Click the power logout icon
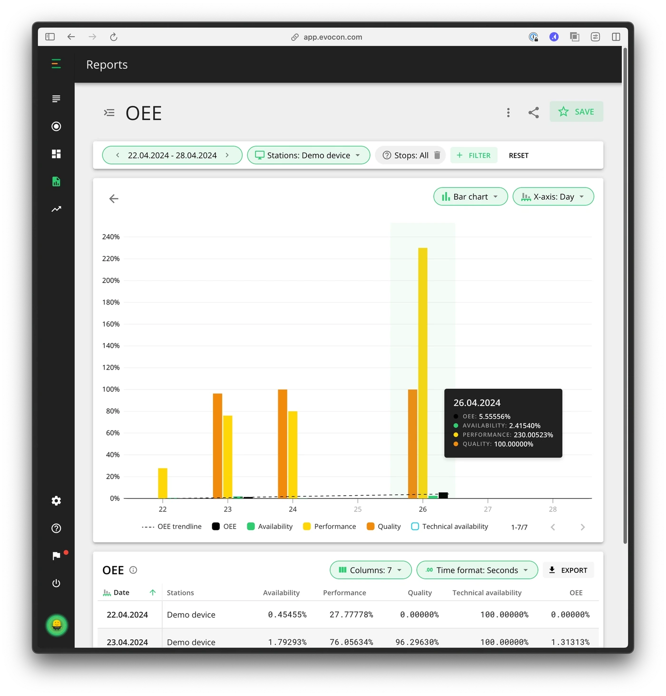 pos(56,583)
